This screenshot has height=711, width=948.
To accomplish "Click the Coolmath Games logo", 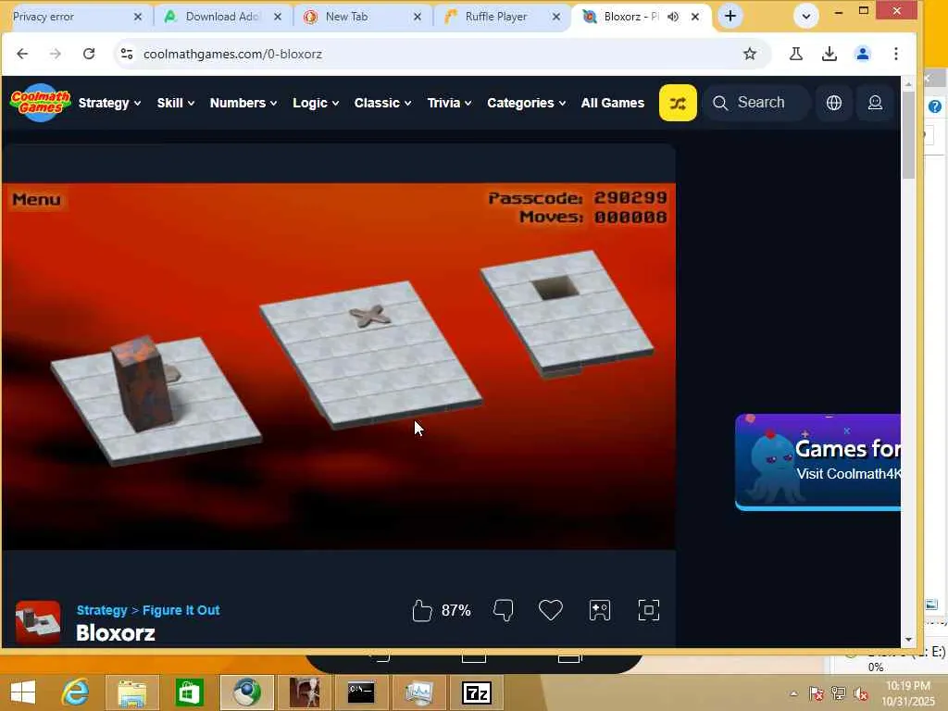I will pyautogui.click(x=41, y=102).
